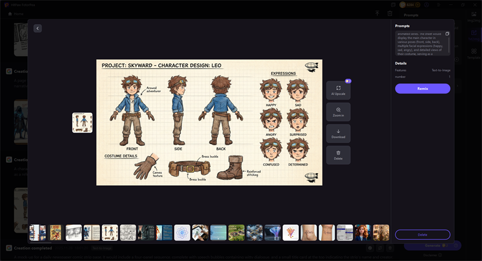This screenshot has height=261, width=482.
Task: Choose the blue funnel tornado thumbnail
Action: [272, 233]
